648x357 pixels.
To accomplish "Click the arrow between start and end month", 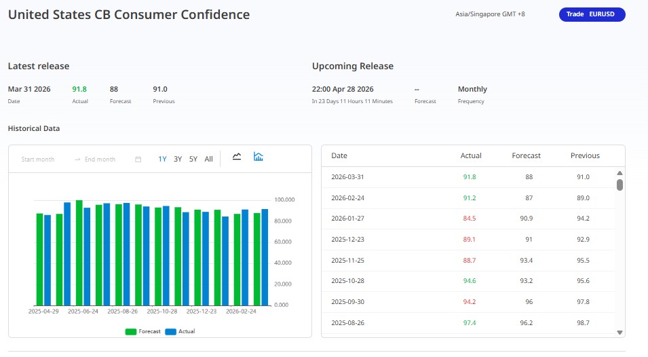I will (x=77, y=159).
